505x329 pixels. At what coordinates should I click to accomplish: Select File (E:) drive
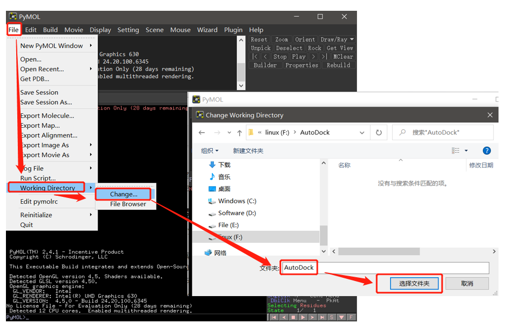pyautogui.click(x=224, y=225)
